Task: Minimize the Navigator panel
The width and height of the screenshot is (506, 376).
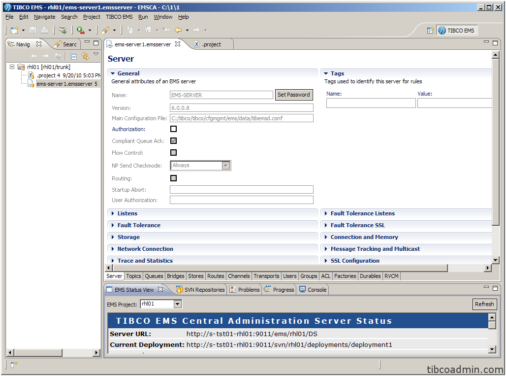Action: (x=87, y=42)
